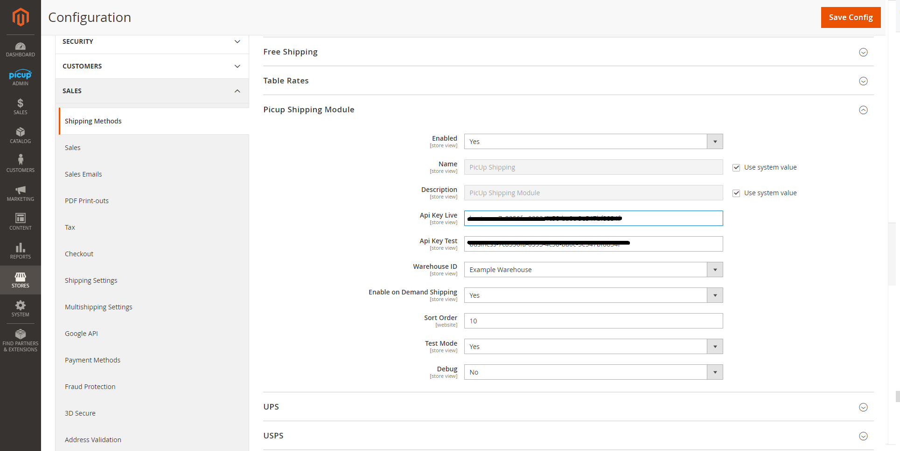Expand the UPS section arrow
The width and height of the screenshot is (900, 451).
coord(863,407)
